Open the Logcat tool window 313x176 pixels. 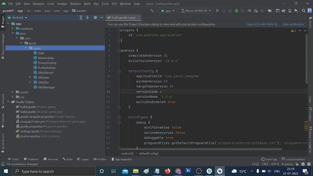click(83, 159)
